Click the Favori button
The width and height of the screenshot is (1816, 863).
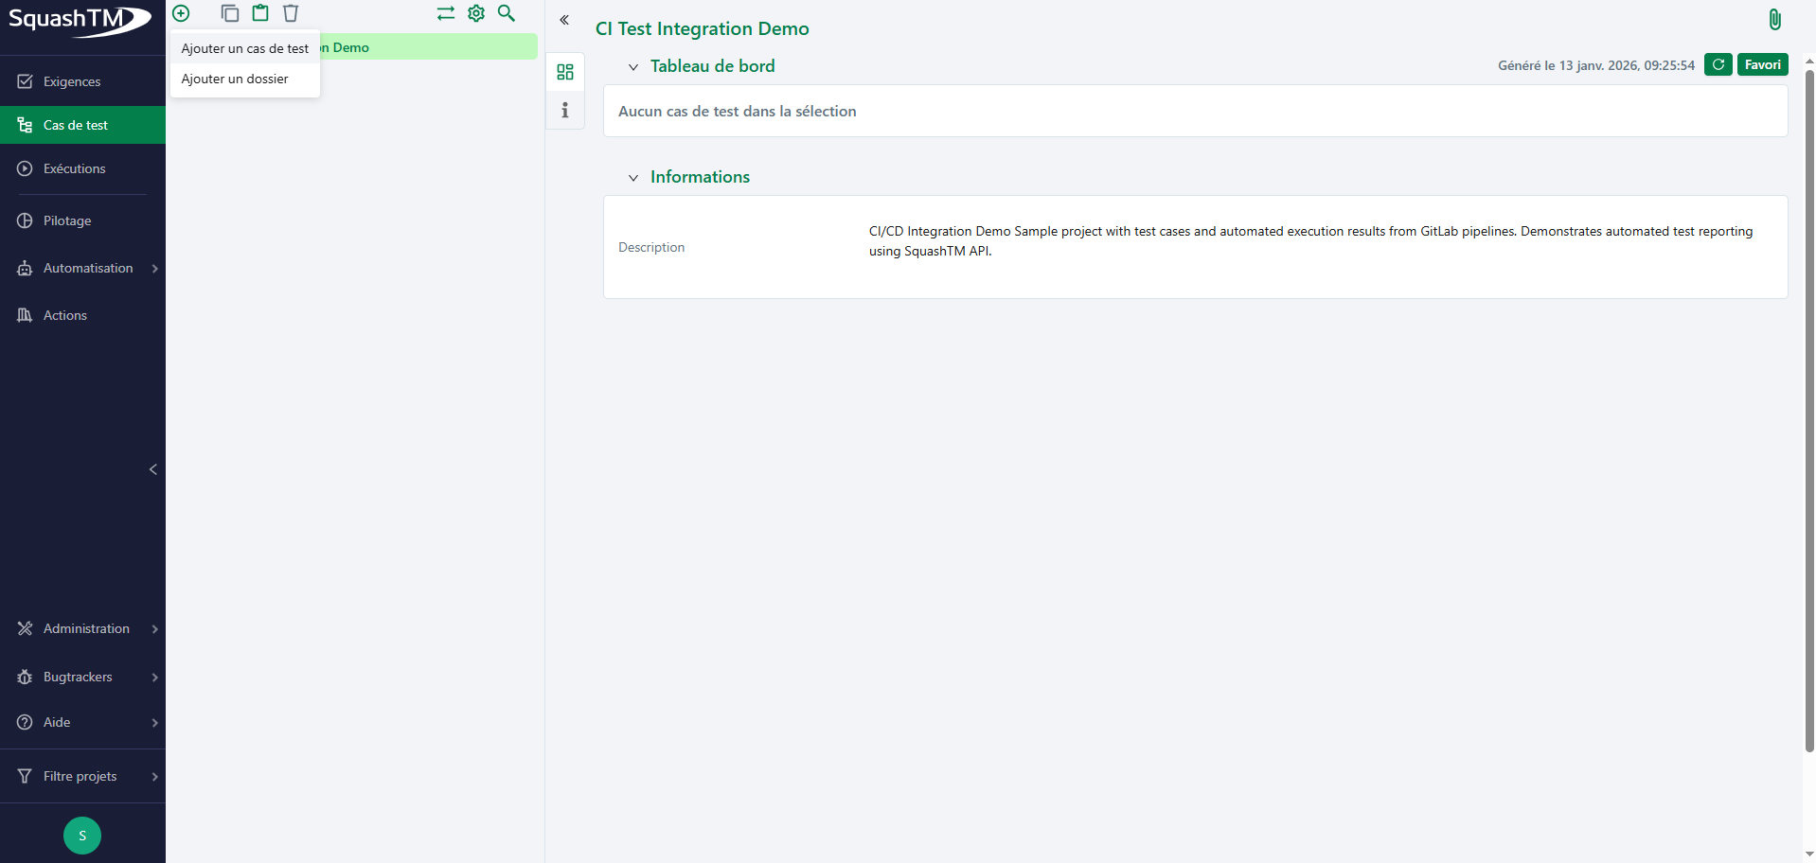click(x=1762, y=64)
